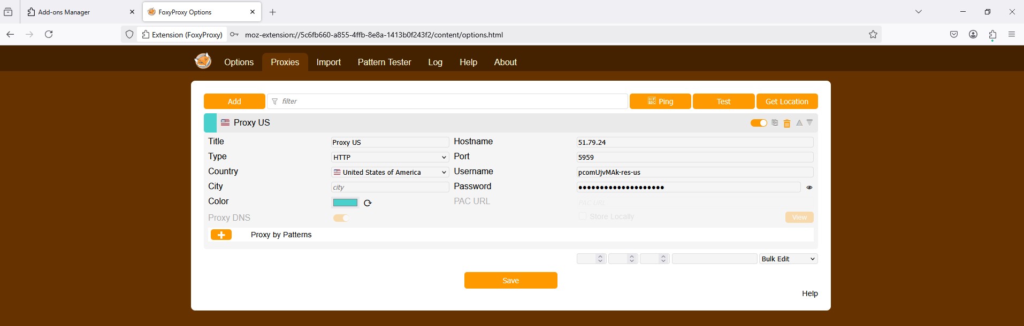The width and height of the screenshot is (1024, 326).
Task: Open the proxy Type dropdown
Action: point(389,158)
